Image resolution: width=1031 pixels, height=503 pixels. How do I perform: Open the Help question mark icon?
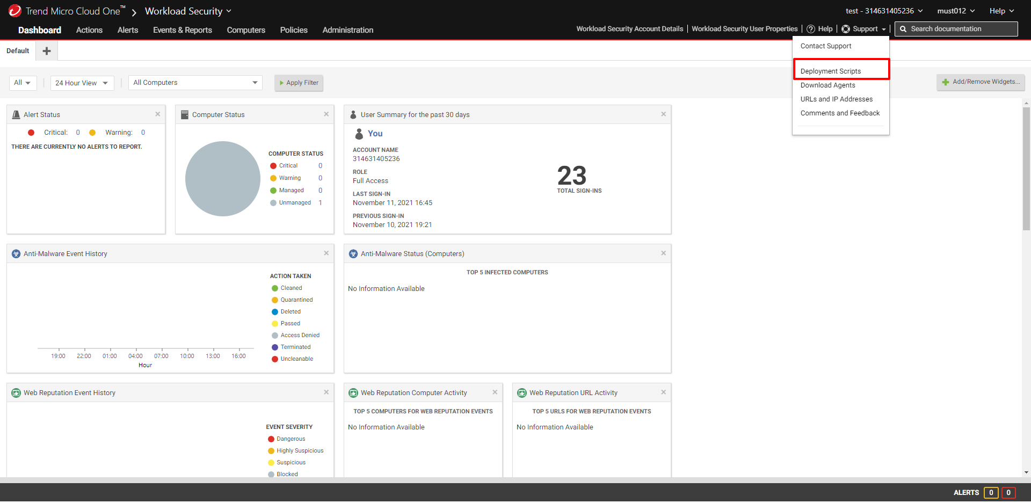tap(810, 28)
